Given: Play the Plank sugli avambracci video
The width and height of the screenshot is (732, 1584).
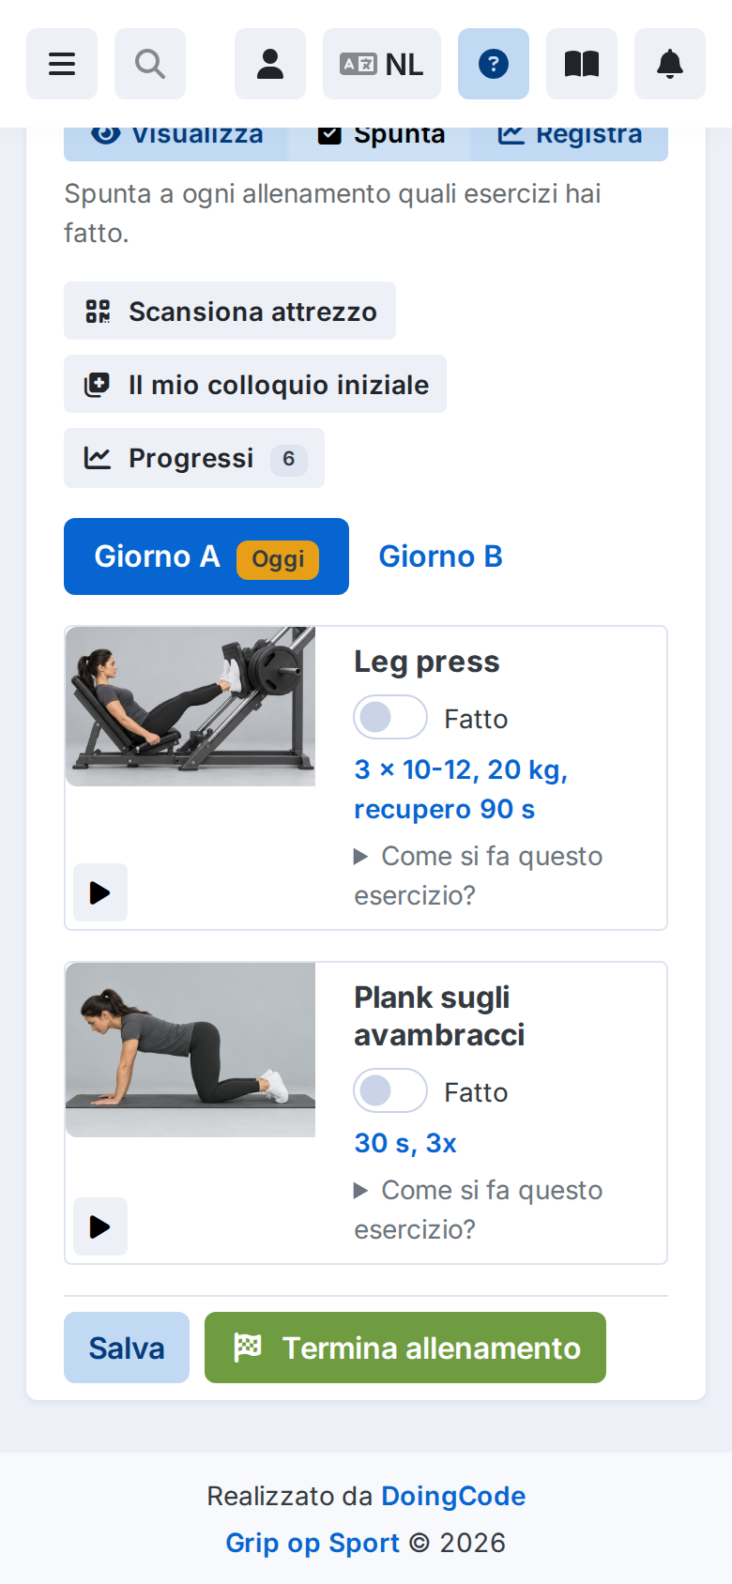Looking at the screenshot, I should click(x=100, y=1226).
